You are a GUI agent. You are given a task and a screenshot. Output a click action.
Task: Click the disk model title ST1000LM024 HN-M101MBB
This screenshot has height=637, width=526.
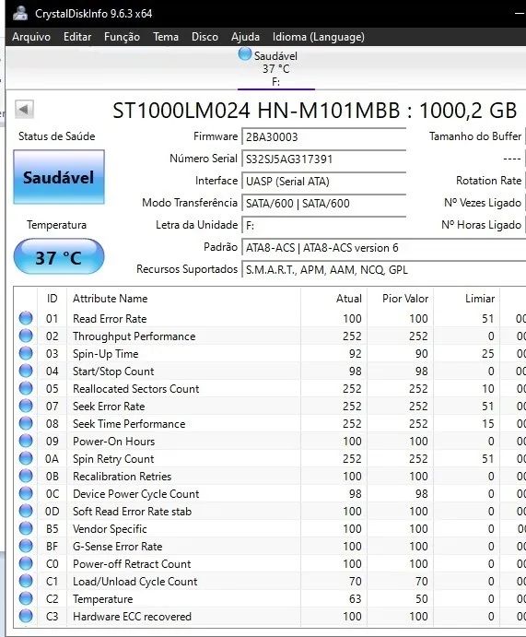(x=256, y=111)
